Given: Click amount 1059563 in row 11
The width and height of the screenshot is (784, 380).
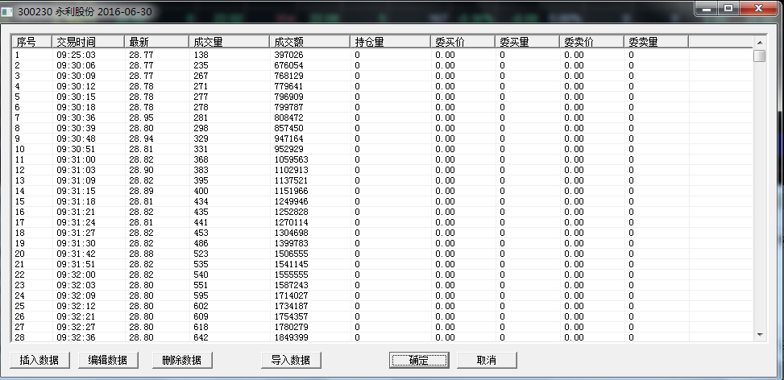Looking at the screenshot, I should (x=291, y=159).
